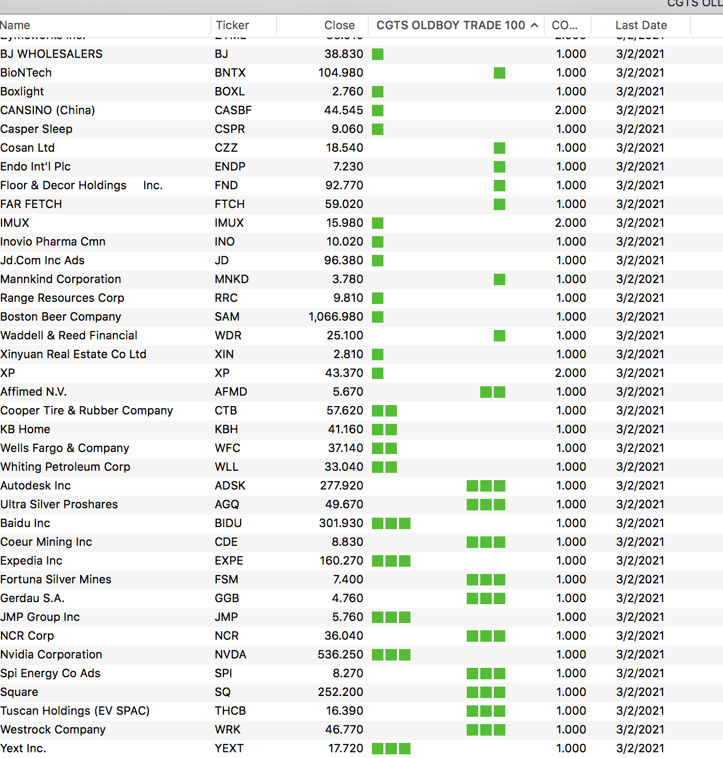
Task: Click the THCB ticker cell
Action: coord(230,711)
